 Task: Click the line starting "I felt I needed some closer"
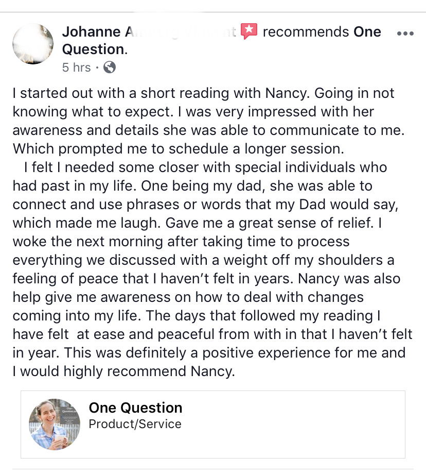205,167
